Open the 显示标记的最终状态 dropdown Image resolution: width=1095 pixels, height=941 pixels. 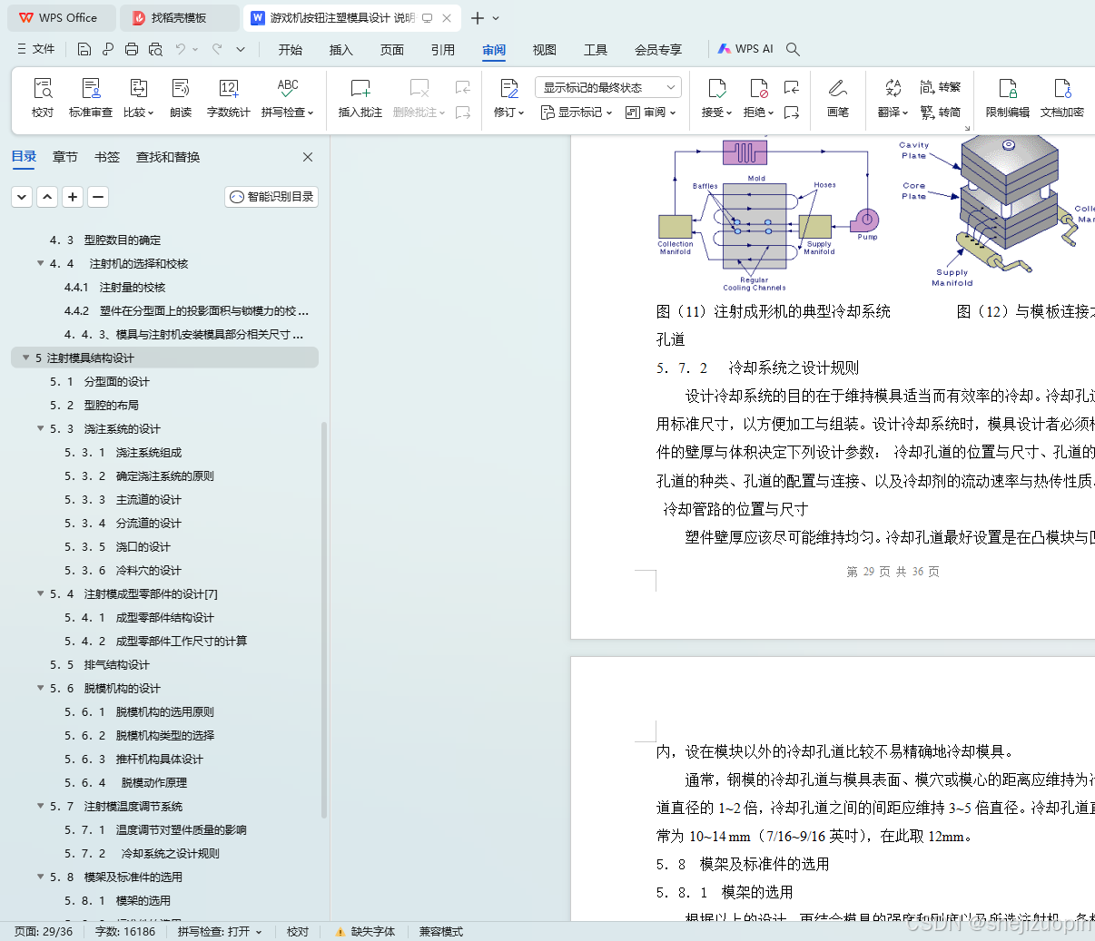(x=608, y=87)
